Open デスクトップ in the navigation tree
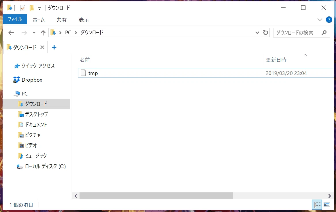The width and height of the screenshot is (336, 212). 33,114
